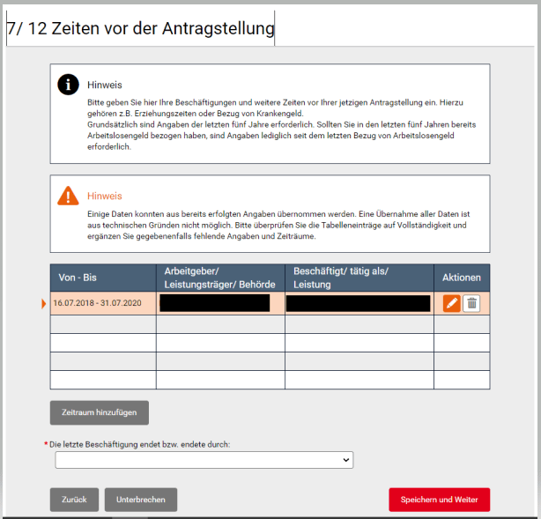This screenshot has height=519, width=541.
Task: Click the redacted occupation cell in first row
Action: 359,303
